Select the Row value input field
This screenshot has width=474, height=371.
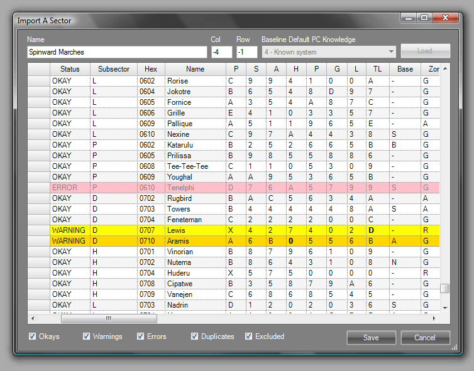coord(247,52)
